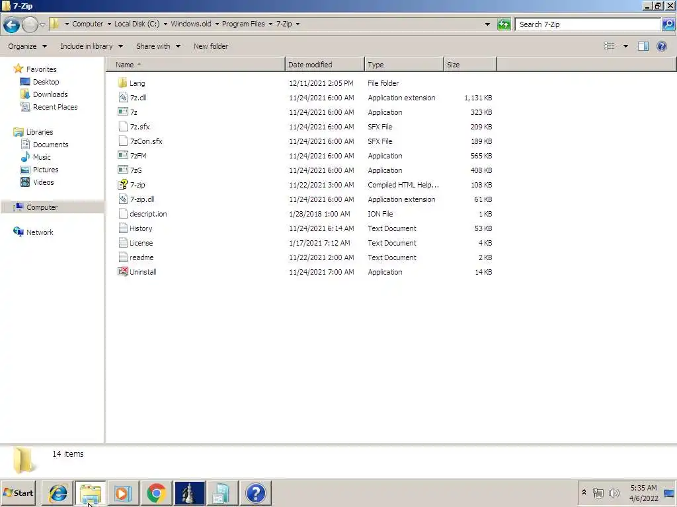Expand dropdown after Computer in address bar
This screenshot has width=677, height=507.
click(x=109, y=24)
